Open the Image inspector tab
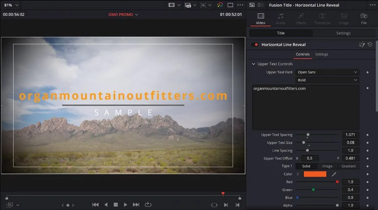This screenshot has height=210, width=378. tap(343, 19)
